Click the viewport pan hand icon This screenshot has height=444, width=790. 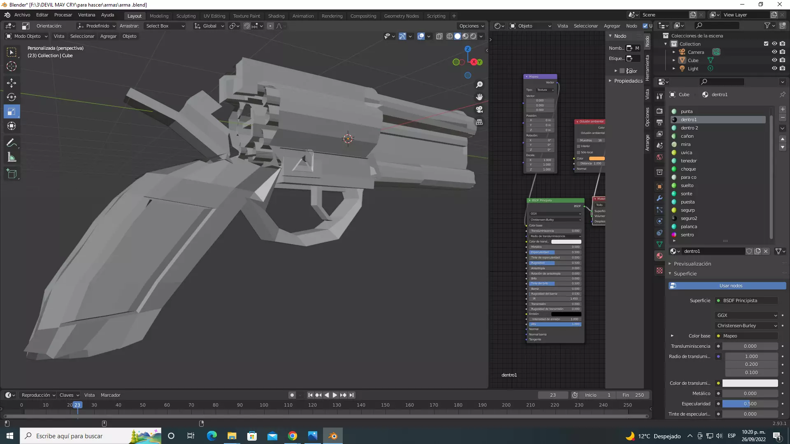coord(479,97)
